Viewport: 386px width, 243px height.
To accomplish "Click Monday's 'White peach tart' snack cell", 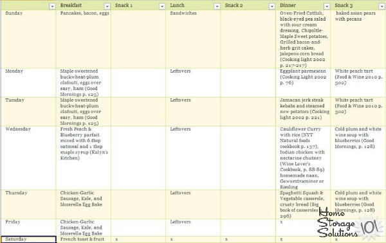I will point(358,83).
